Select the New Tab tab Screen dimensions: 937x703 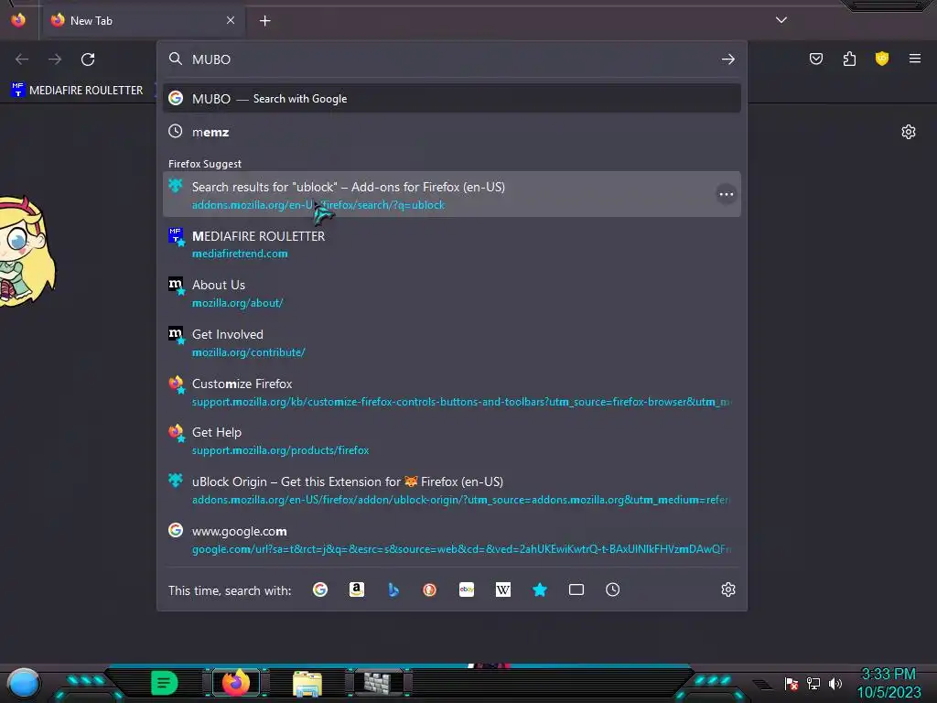point(142,20)
